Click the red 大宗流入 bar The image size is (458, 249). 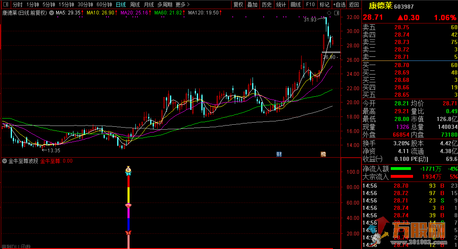pos(402,177)
